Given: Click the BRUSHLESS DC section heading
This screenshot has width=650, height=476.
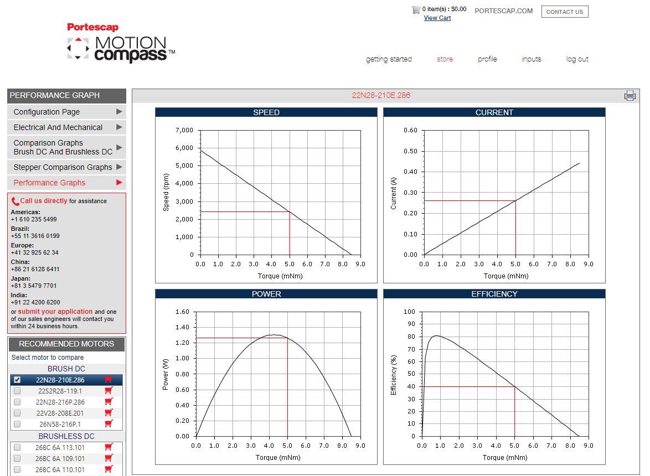Looking at the screenshot, I should [x=66, y=436].
